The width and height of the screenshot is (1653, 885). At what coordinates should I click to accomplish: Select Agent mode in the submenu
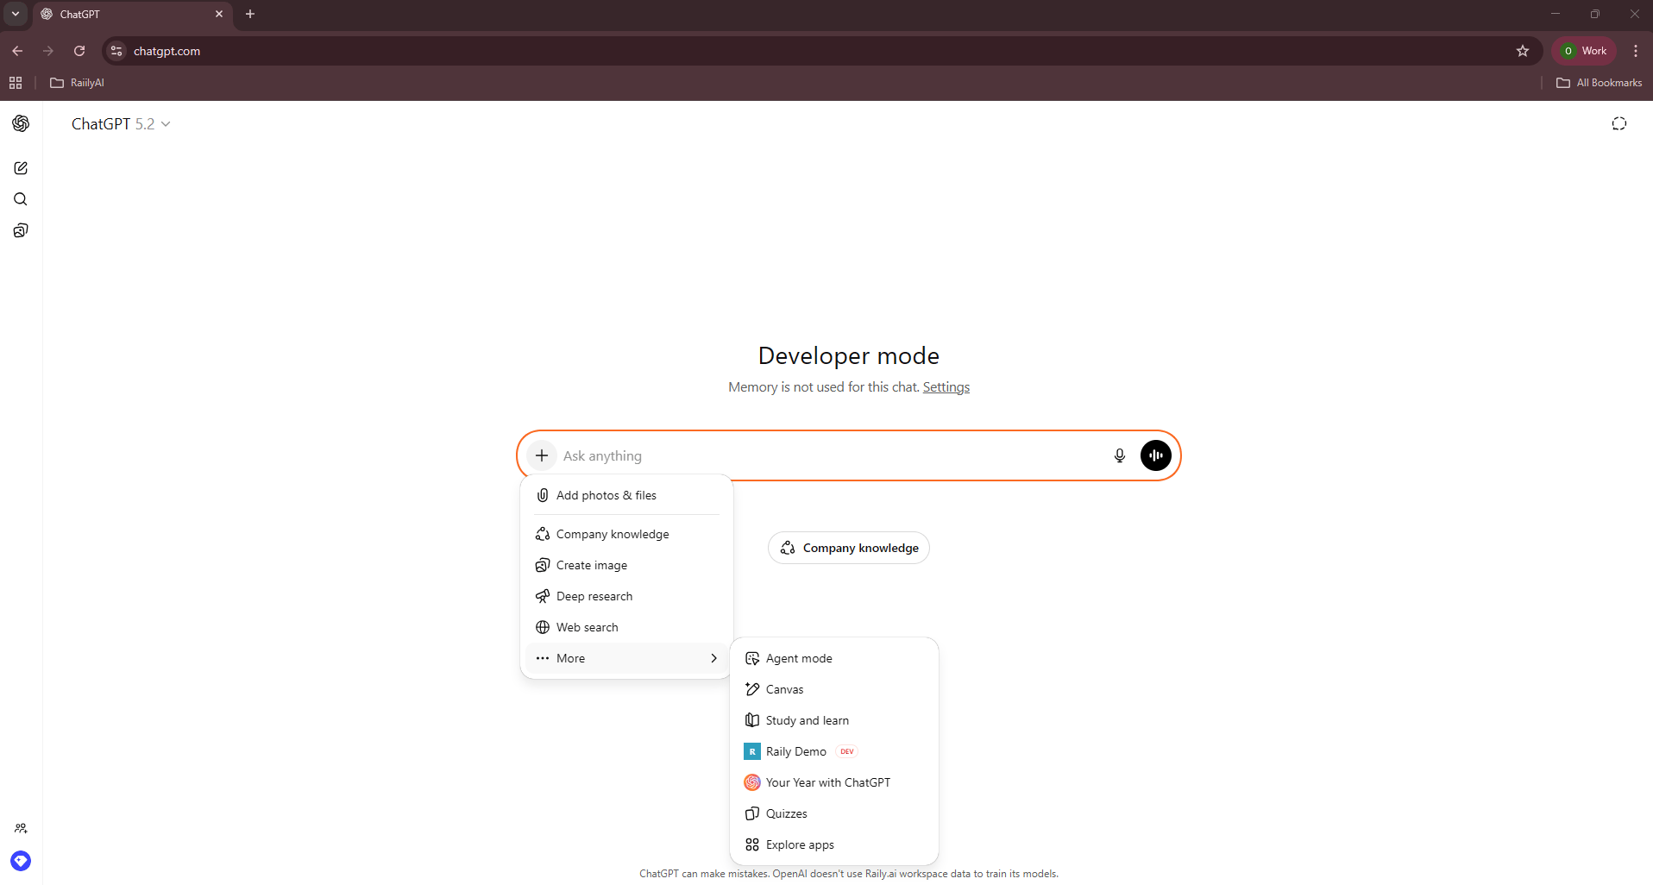pyautogui.click(x=834, y=658)
